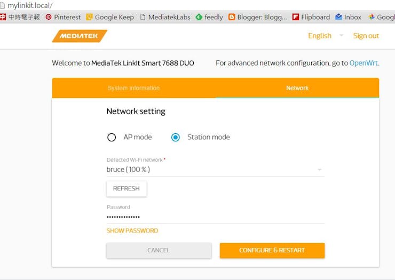
Task: Click the MediaTek logo
Action: tap(79, 36)
